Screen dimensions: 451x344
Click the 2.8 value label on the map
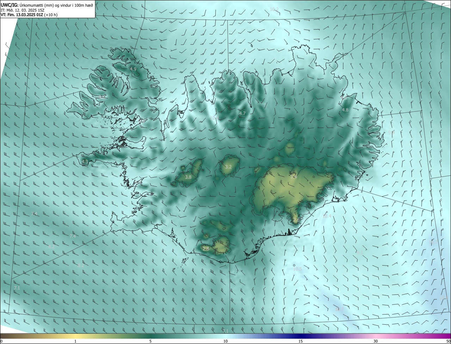pyautogui.click(x=206, y=249)
